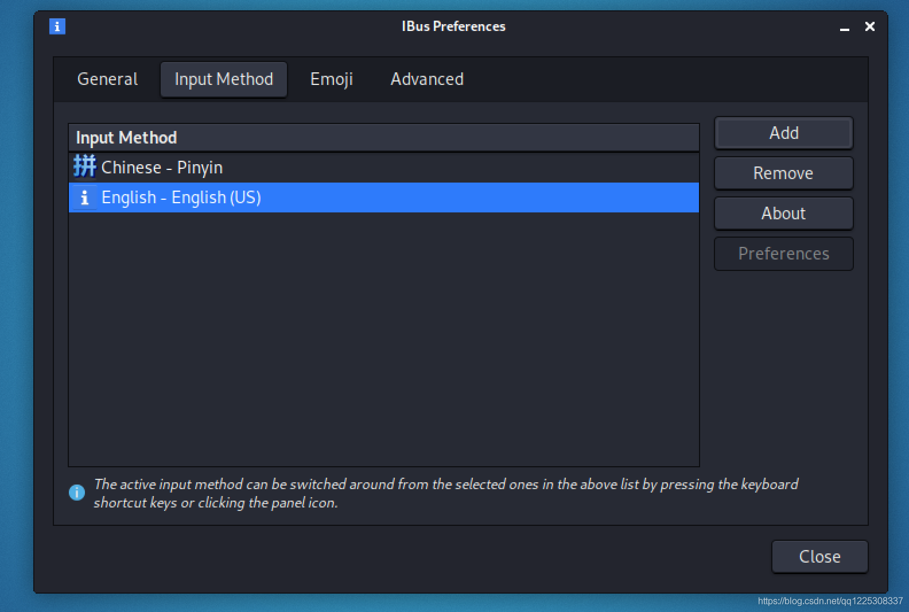This screenshot has width=909, height=612.
Task: Select the English - English (US) row
Action: tap(384, 197)
